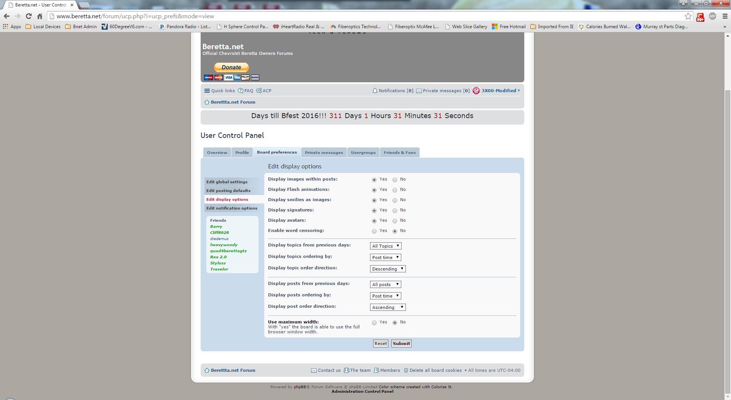The image size is (731, 400).
Task: Select No for Display signatures
Action: pyautogui.click(x=395, y=210)
